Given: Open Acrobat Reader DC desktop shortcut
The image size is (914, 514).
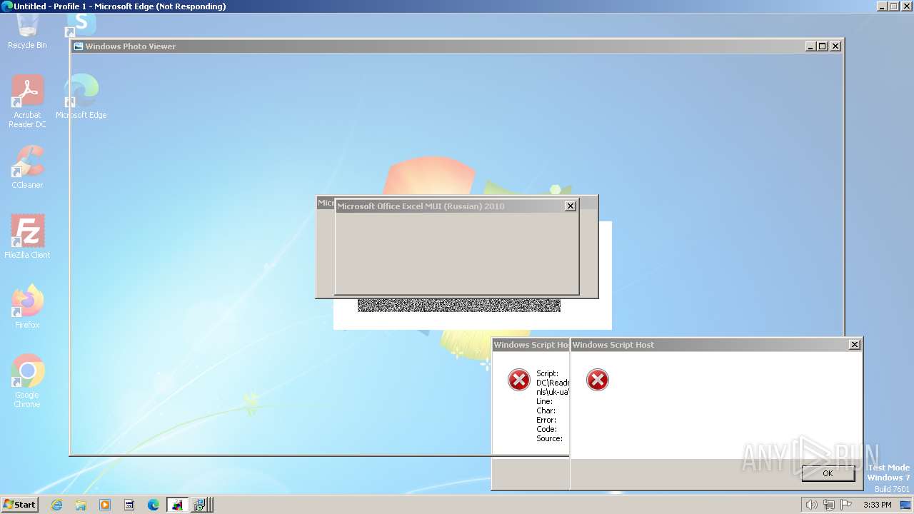Looking at the screenshot, I should click(x=27, y=101).
